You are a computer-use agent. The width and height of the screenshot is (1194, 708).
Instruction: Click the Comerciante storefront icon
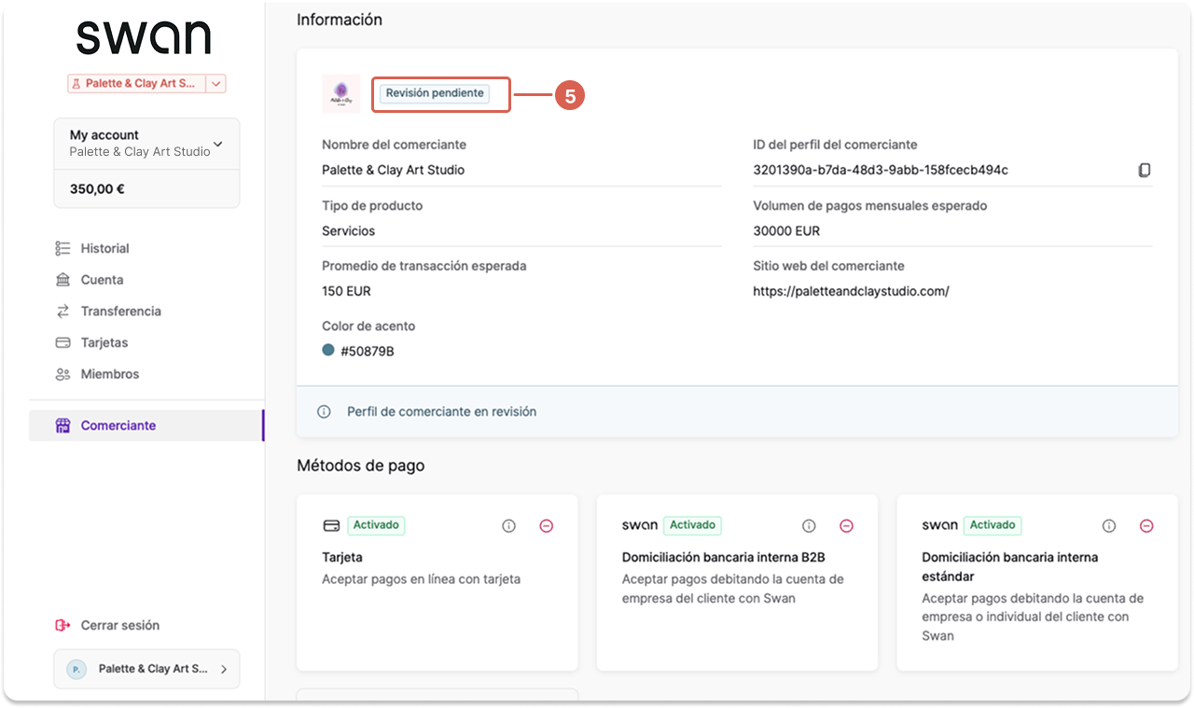63,425
